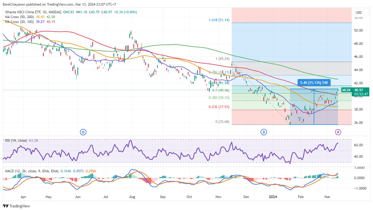Click the Fibonacci 0.5 (40.46) level label
The height and width of the screenshot is (211, 373).
221,90
